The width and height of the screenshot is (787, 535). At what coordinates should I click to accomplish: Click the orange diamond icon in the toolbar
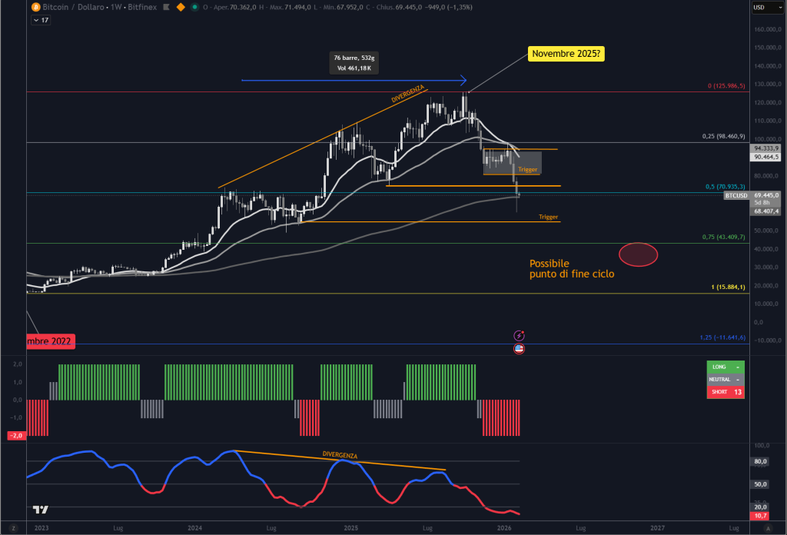tap(180, 7)
